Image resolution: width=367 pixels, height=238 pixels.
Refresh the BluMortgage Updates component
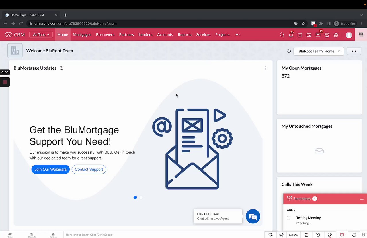61,68
